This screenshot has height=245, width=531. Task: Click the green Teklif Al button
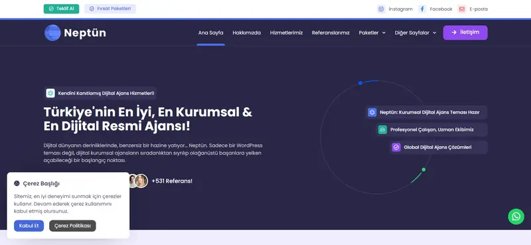pyautogui.click(x=61, y=9)
